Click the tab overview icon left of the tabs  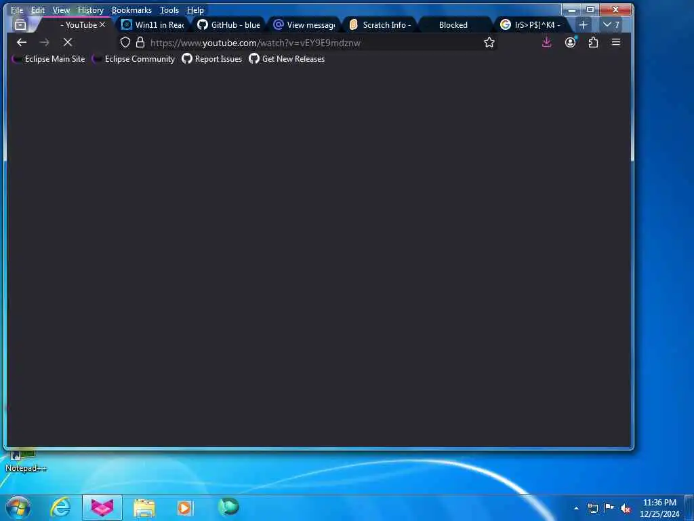tap(20, 25)
